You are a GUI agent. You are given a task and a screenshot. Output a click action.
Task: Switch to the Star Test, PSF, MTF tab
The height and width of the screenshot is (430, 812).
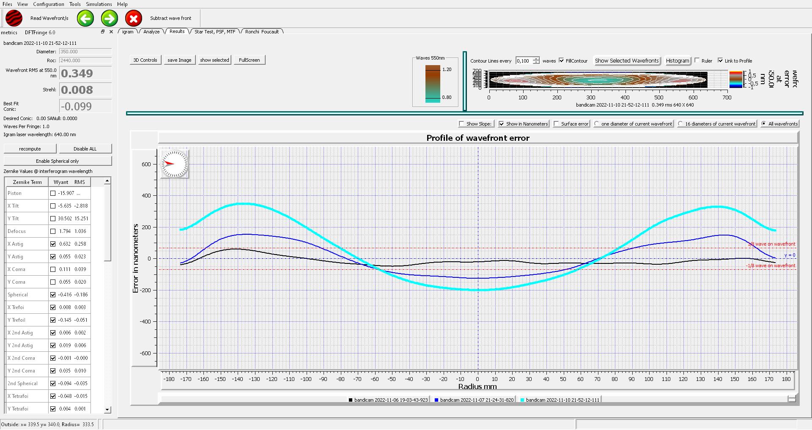[x=214, y=32]
